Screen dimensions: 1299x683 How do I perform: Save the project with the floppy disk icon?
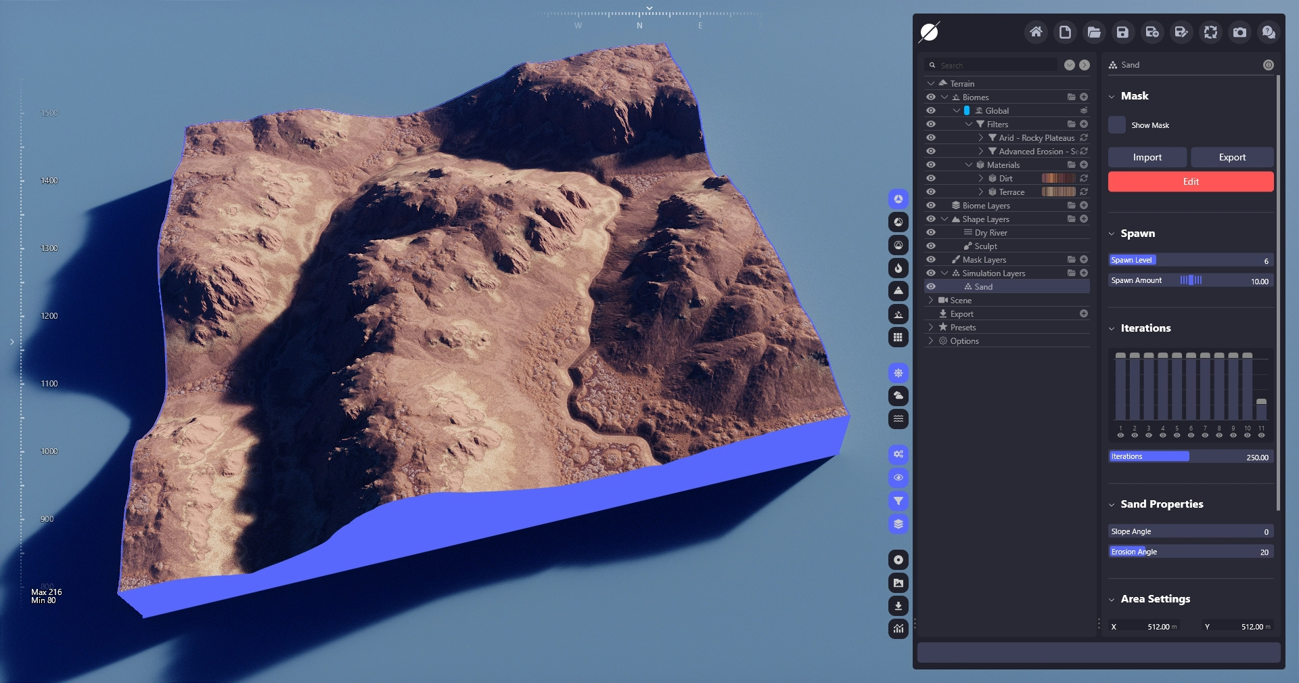click(1122, 32)
